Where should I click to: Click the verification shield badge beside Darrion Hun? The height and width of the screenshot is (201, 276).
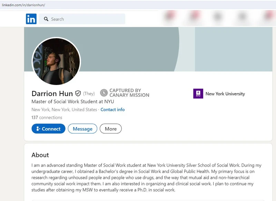pyautogui.click(x=78, y=93)
